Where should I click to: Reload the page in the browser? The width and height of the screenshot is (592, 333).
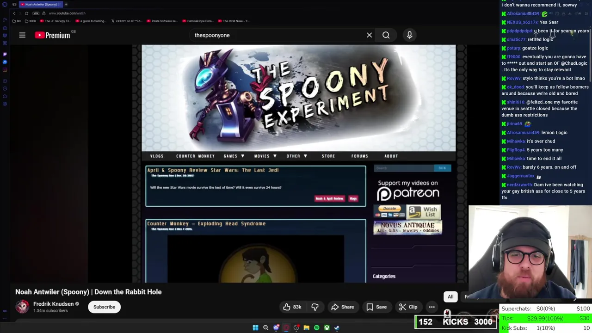(26, 13)
